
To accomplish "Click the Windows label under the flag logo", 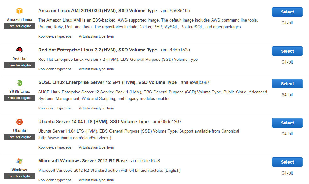I will pyautogui.click(x=19, y=170).
